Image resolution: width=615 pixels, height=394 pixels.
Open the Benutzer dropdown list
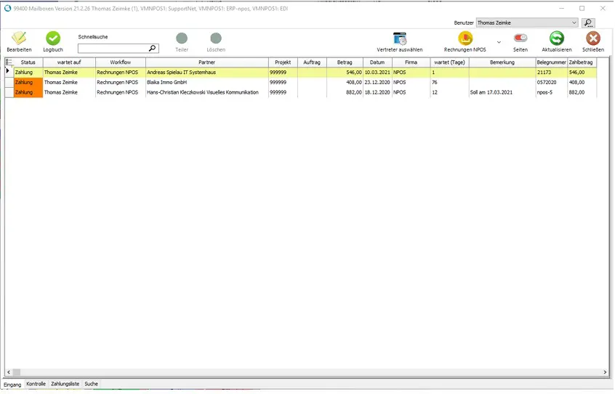(574, 23)
